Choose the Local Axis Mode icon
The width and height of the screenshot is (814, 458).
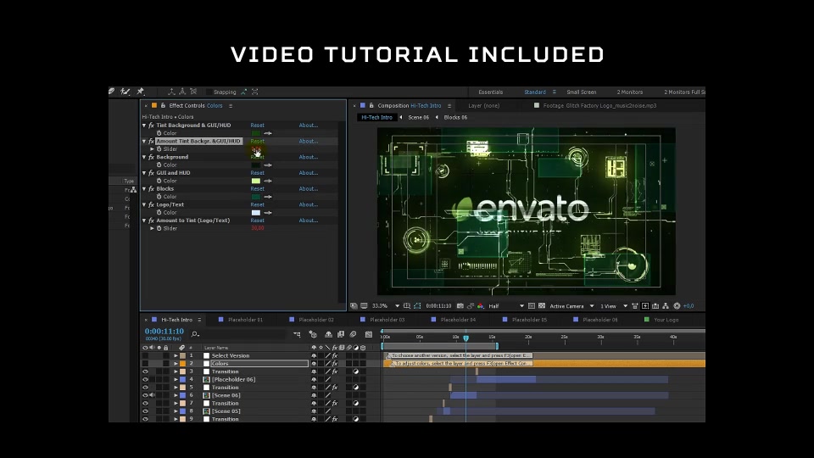[x=171, y=92]
